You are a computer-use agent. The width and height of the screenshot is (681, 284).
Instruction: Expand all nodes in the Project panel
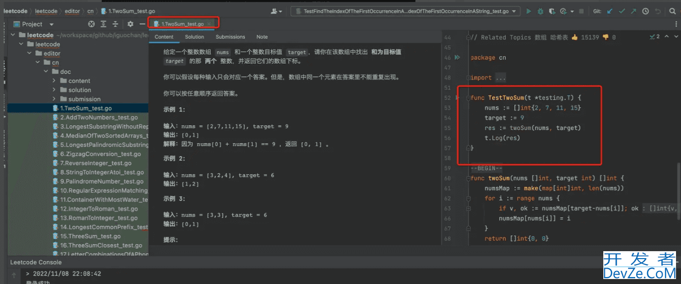coord(104,24)
